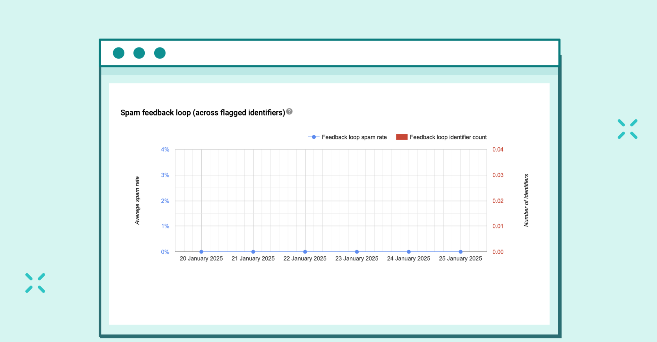
Task: Toggle visibility of the 25 January data point
Action: [x=460, y=252]
